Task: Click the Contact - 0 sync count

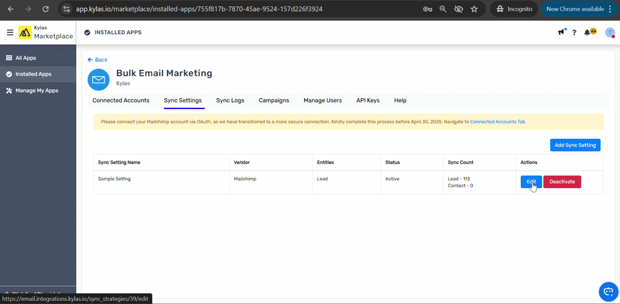Action: click(x=460, y=186)
